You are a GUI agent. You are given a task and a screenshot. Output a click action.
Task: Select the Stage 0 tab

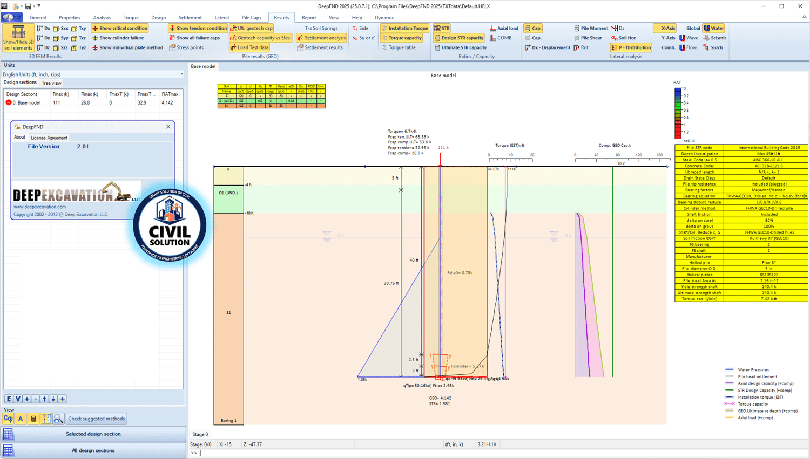coord(200,434)
